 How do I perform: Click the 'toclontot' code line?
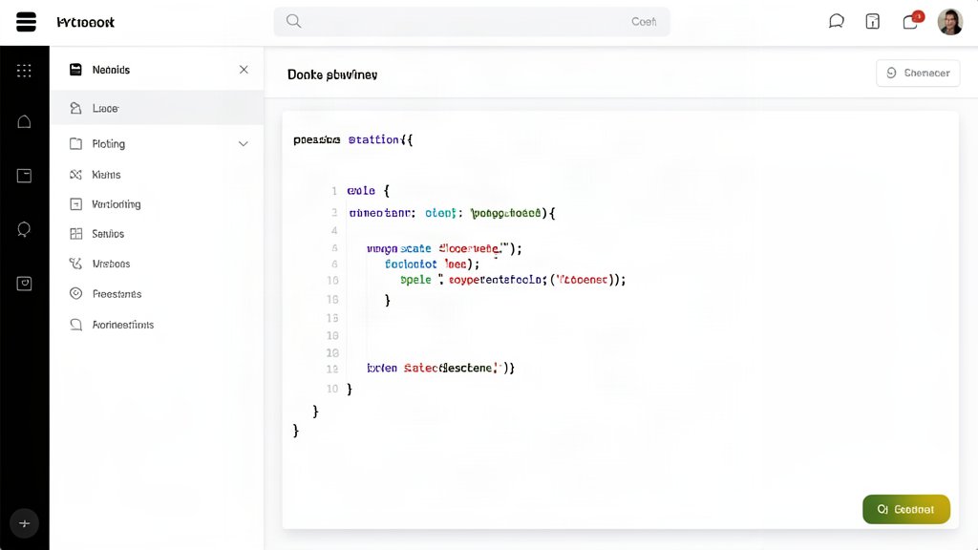coord(433,264)
